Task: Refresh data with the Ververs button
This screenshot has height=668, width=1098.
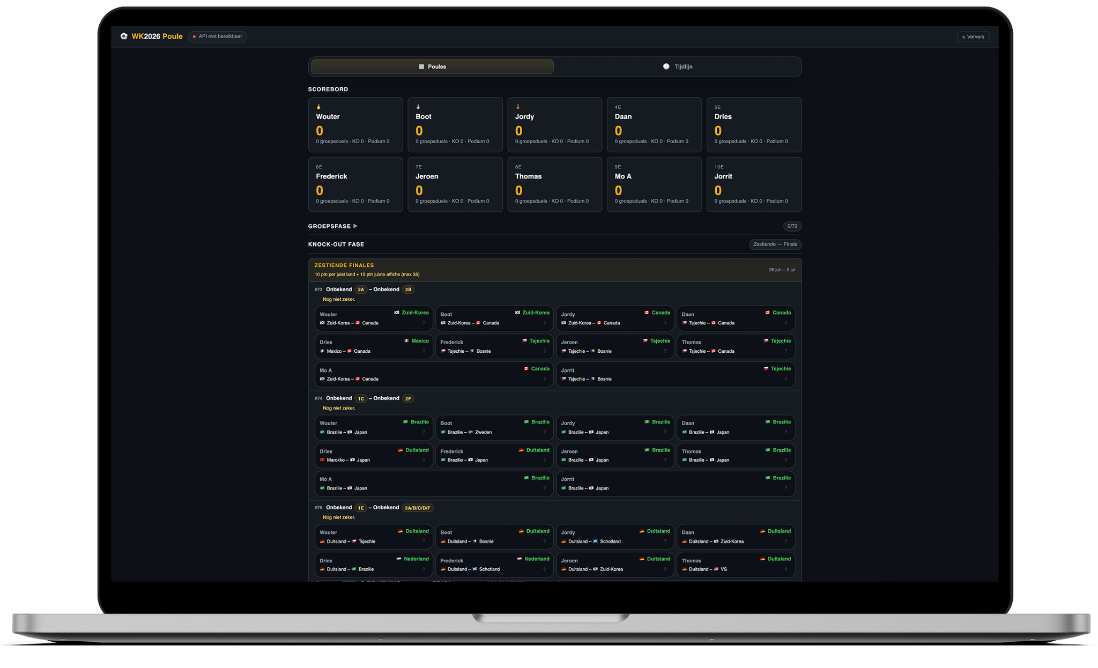Action: (973, 37)
